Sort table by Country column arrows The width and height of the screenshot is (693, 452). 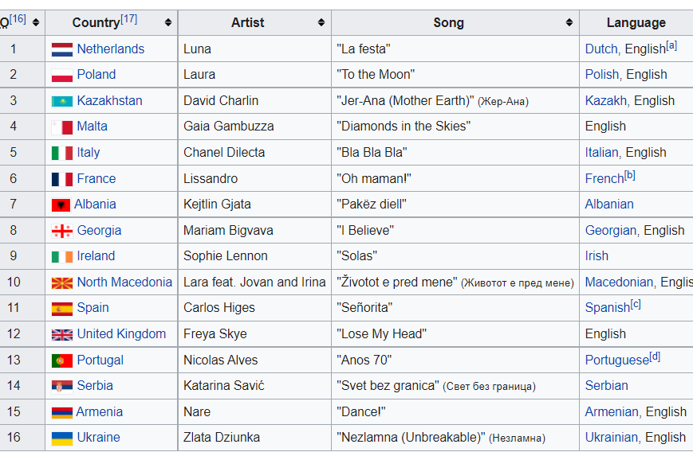(167, 23)
